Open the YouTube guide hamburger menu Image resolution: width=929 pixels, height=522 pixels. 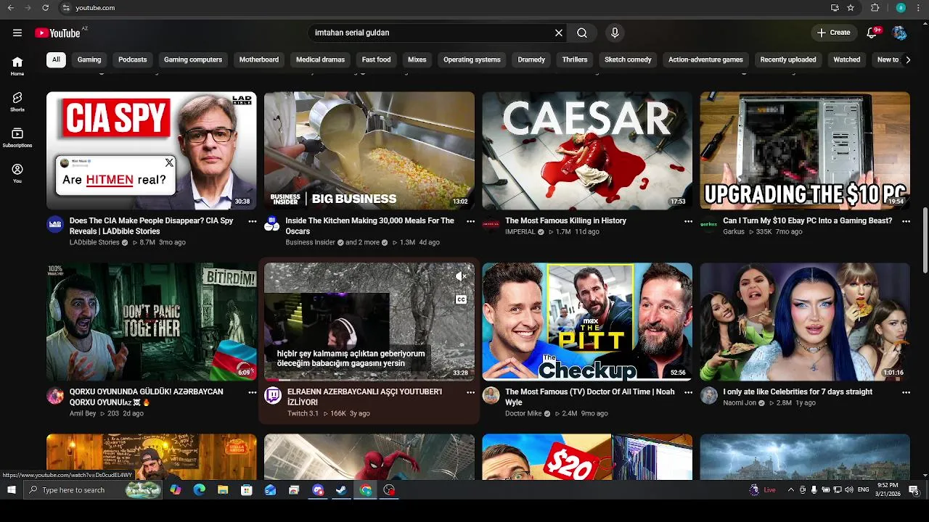(x=17, y=33)
